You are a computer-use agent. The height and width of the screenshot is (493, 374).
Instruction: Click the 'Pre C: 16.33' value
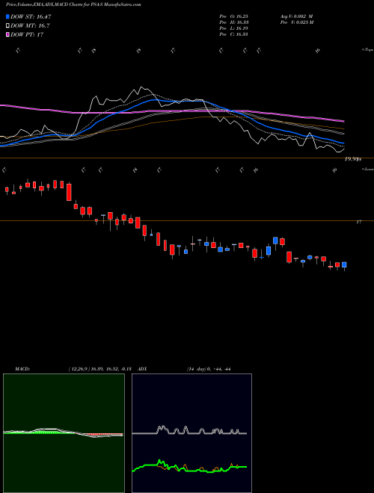point(233,34)
